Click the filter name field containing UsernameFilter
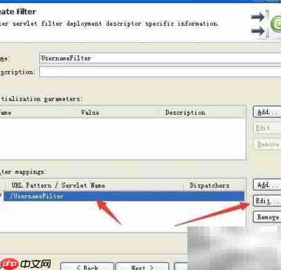Viewport: 281px width, 270px height. coord(160,58)
